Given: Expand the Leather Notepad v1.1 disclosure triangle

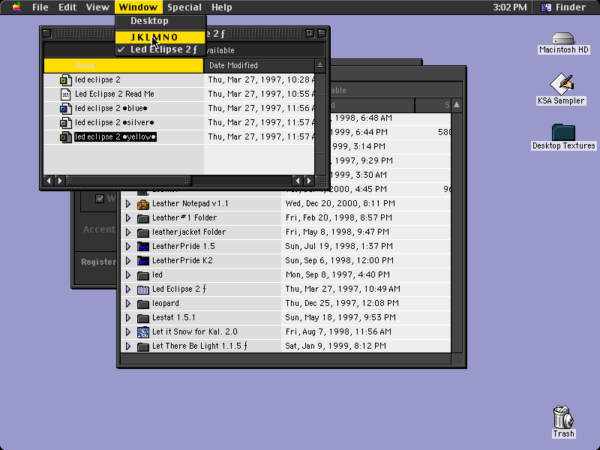Looking at the screenshot, I should (128, 203).
